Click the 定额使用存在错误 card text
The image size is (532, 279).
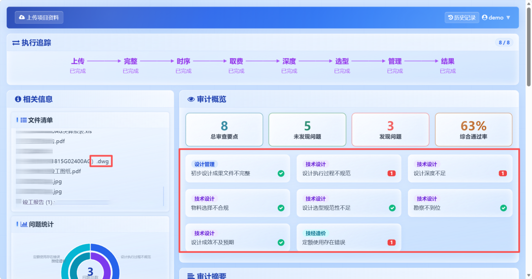point(324,243)
